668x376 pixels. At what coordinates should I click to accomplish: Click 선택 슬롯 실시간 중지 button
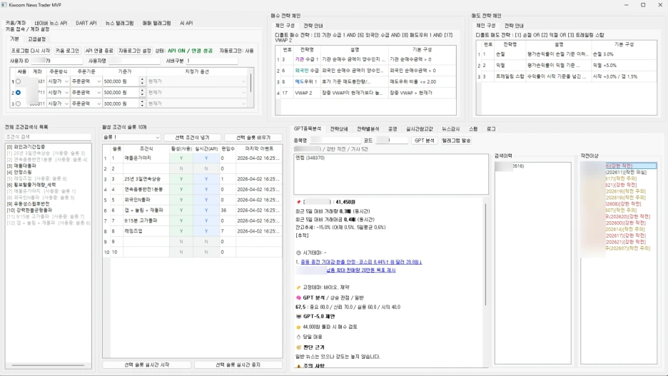coord(238,365)
